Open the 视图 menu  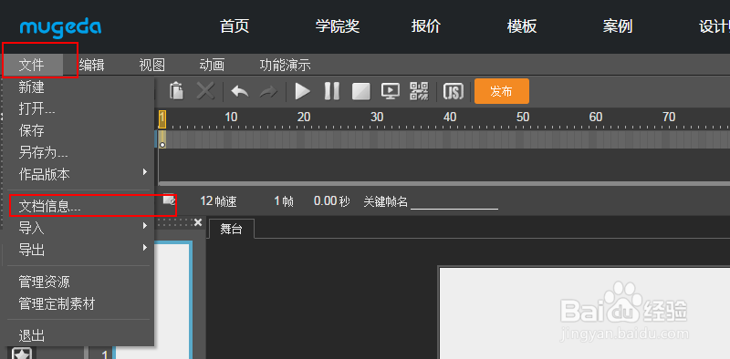coord(151,65)
